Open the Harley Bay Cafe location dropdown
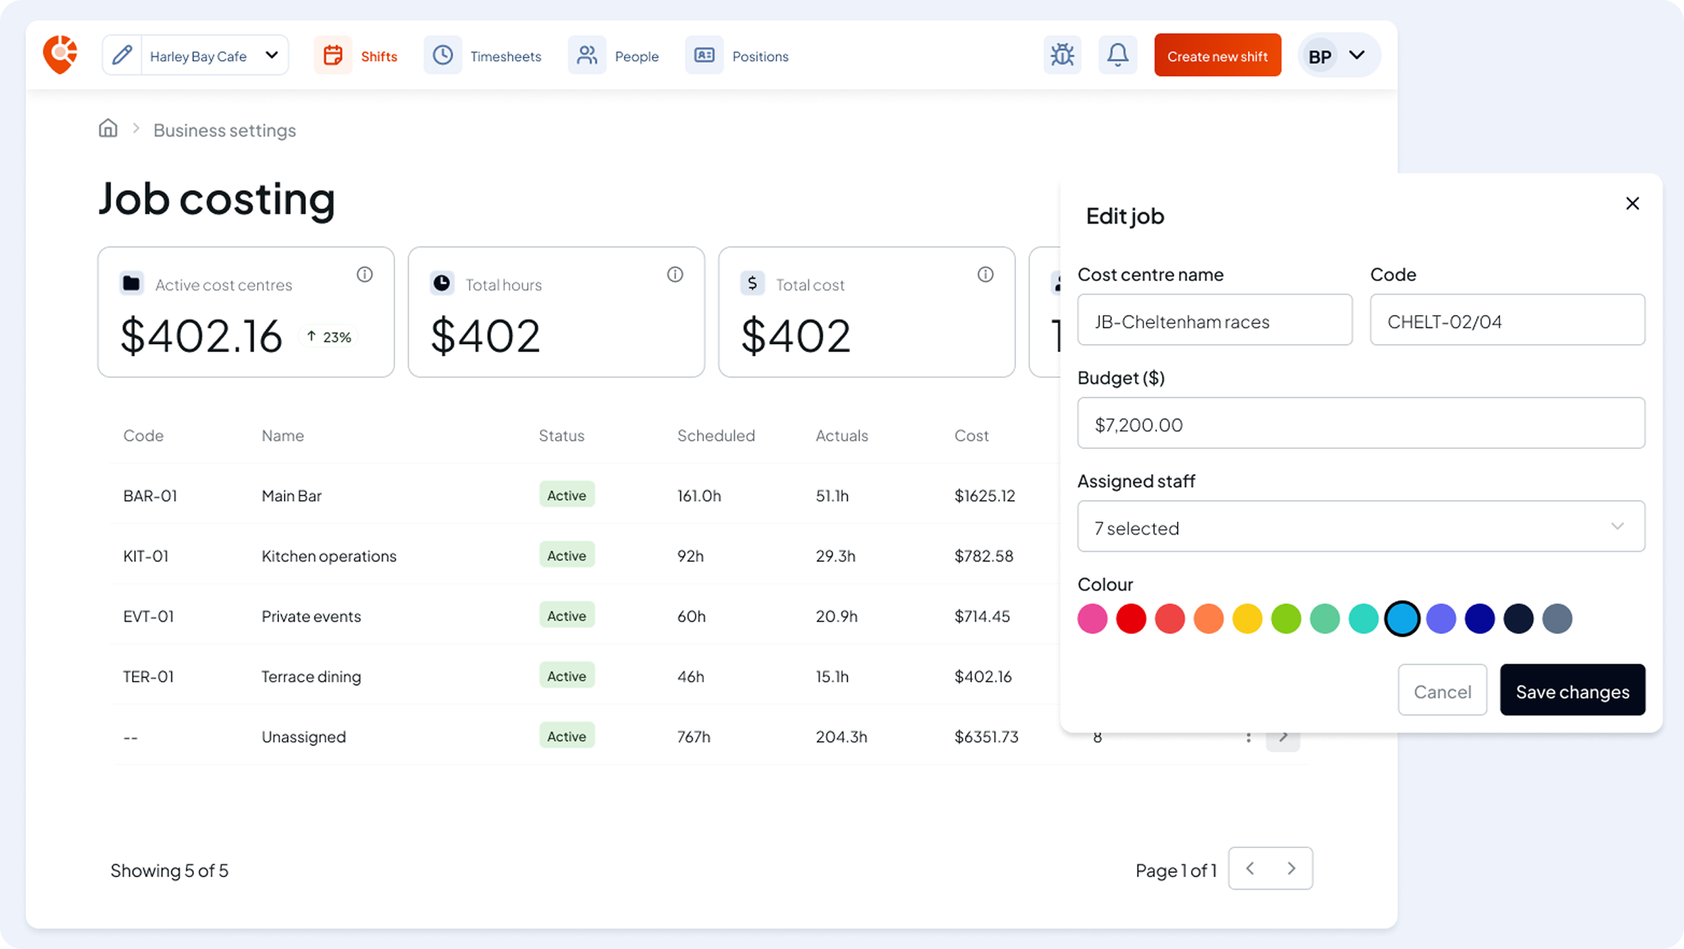 click(x=272, y=55)
